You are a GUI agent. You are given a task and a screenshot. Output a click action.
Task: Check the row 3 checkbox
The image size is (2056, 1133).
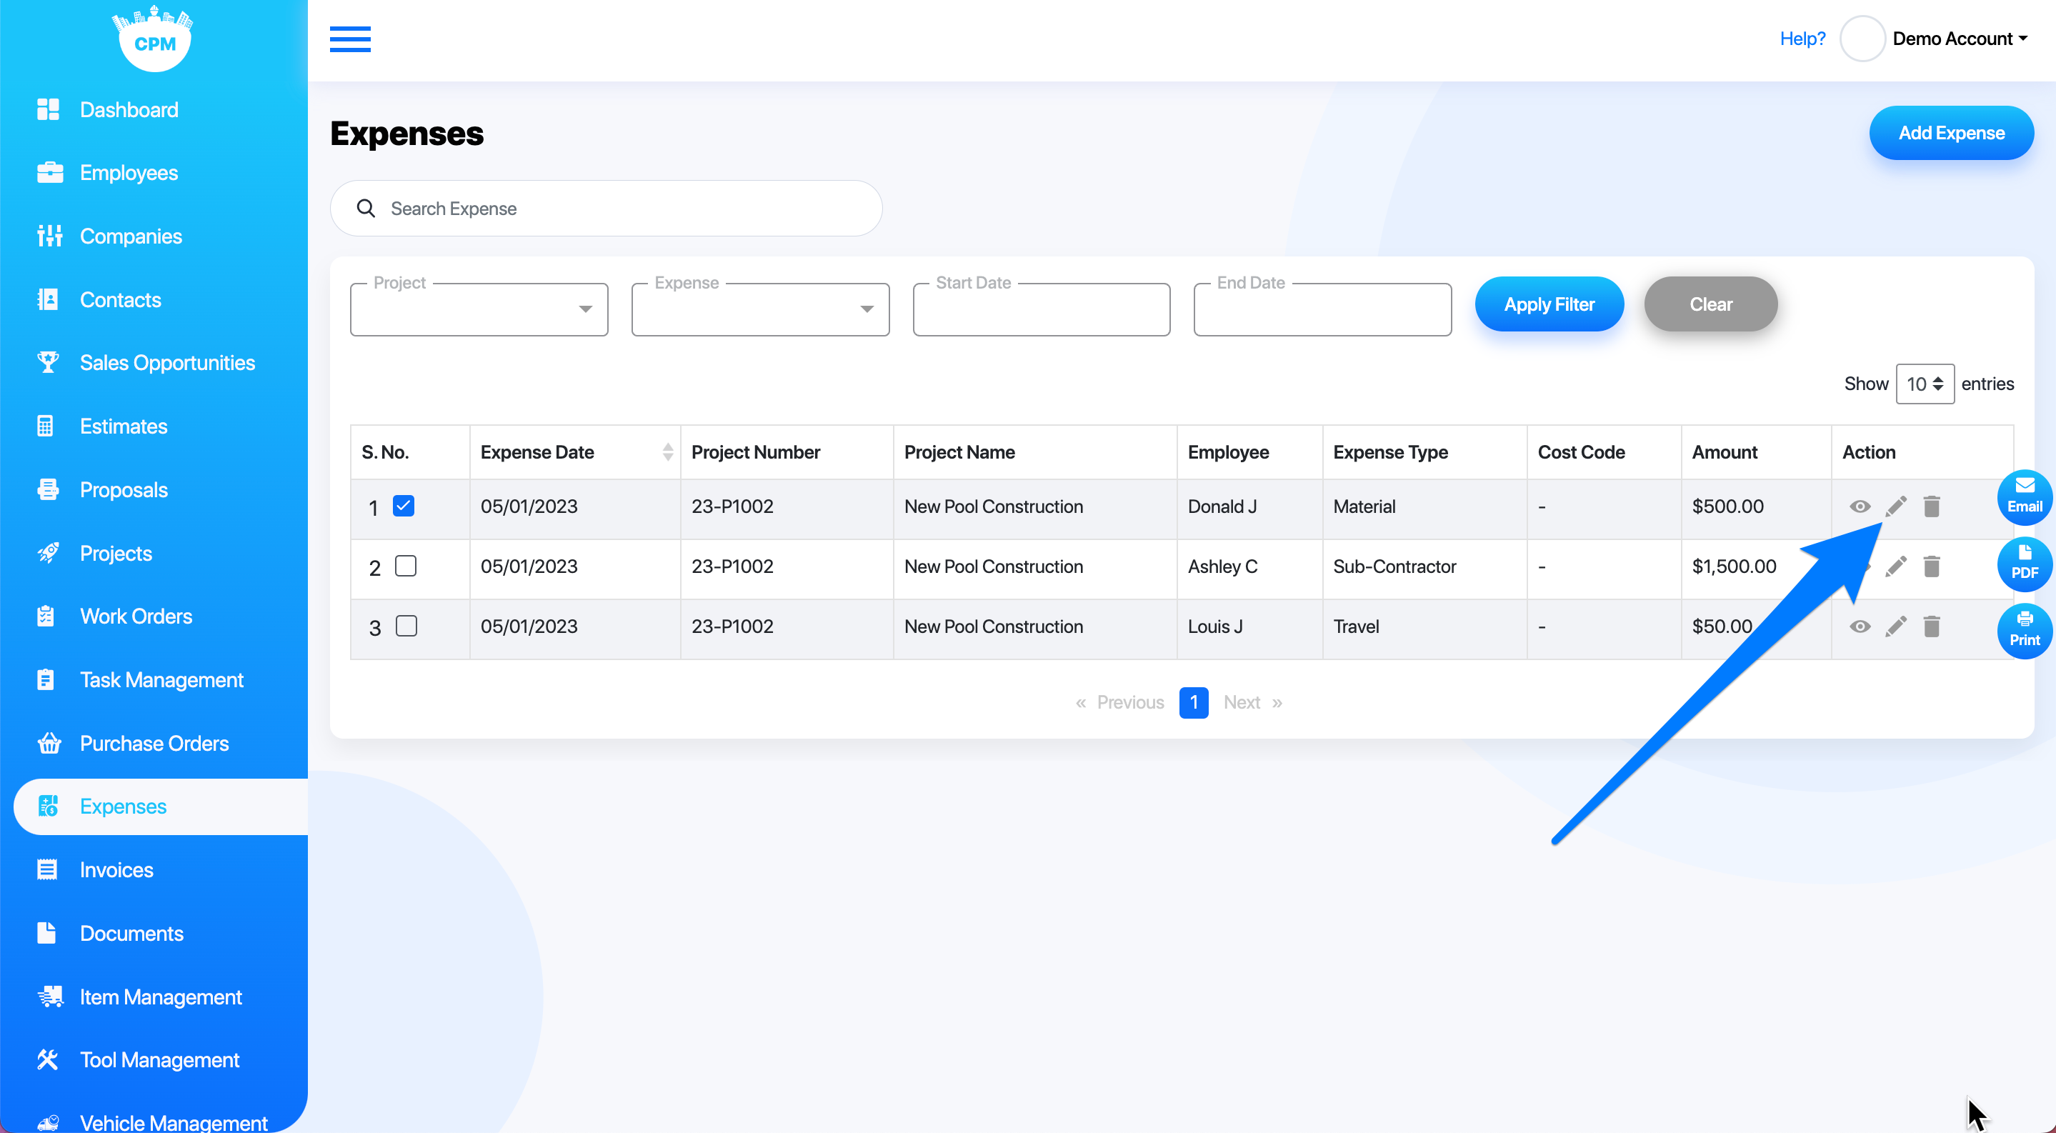406,626
